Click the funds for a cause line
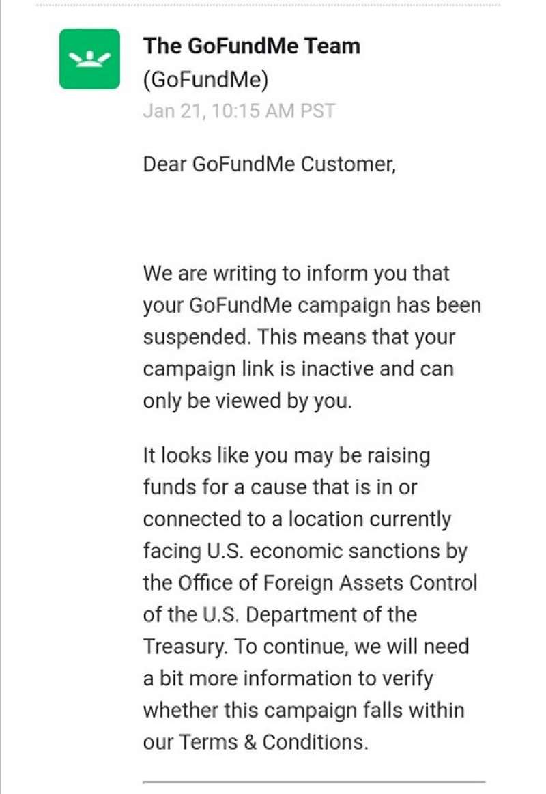Screen dimensions: 546x794 point(280,487)
